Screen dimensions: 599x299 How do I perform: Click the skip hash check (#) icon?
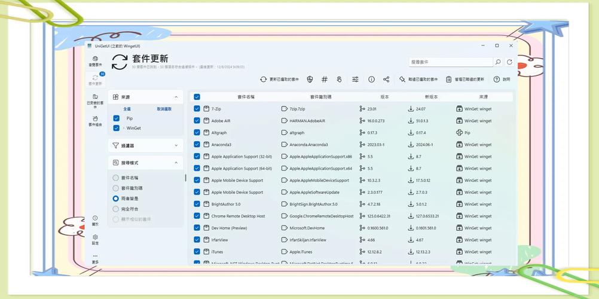[x=325, y=80]
